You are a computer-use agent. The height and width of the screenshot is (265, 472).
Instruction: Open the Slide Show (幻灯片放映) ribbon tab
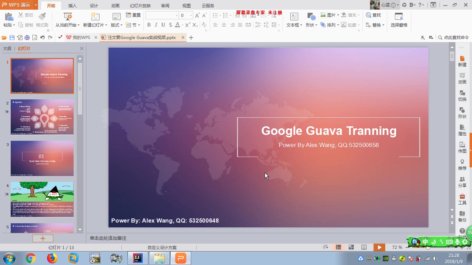click(x=140, y=6)
